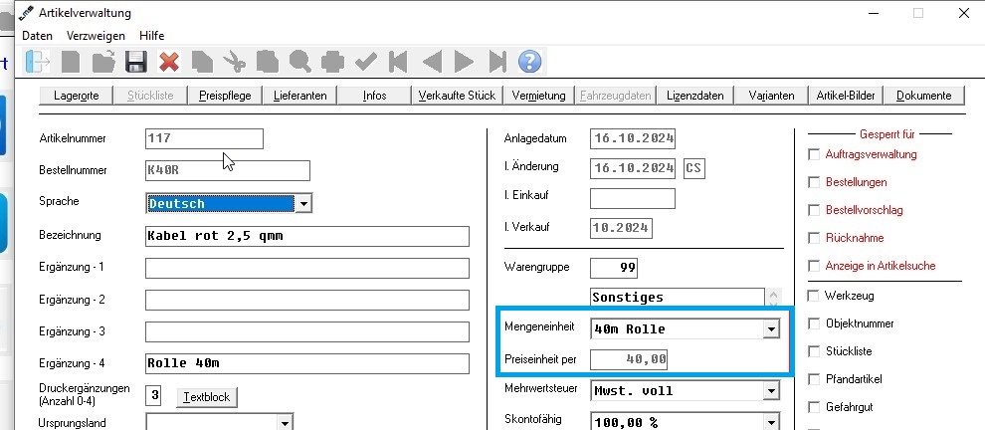The image size is (985, 430).
Task: Open the Lizenzdaten section
Action: (695, 96)
